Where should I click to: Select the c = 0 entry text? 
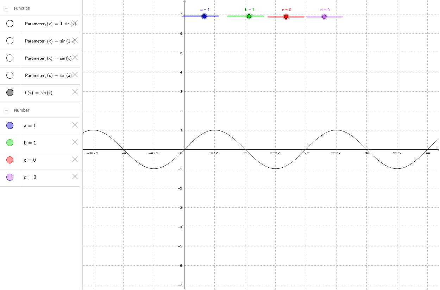(x=30, y=160)
